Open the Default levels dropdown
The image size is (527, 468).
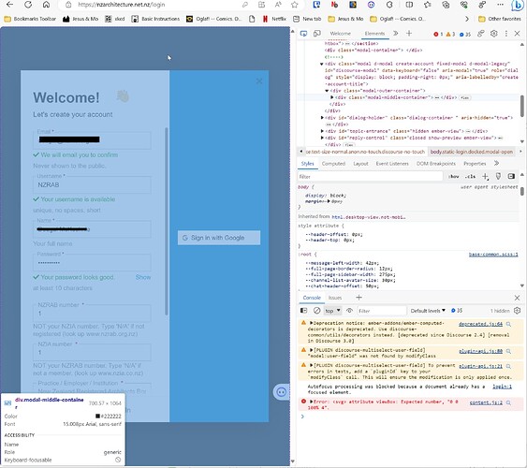(x=428, y=311)
